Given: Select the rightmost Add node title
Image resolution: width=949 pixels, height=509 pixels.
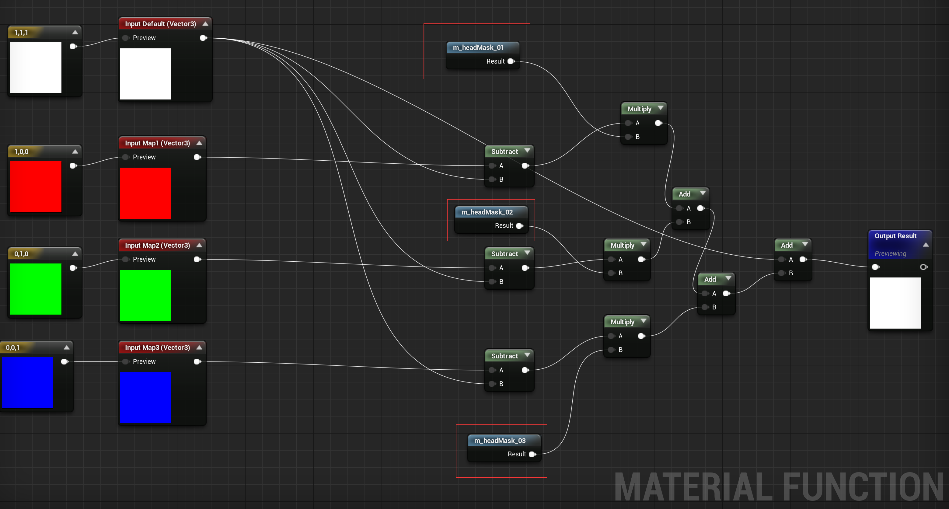Looking at the screenshot, I should 787,245.
